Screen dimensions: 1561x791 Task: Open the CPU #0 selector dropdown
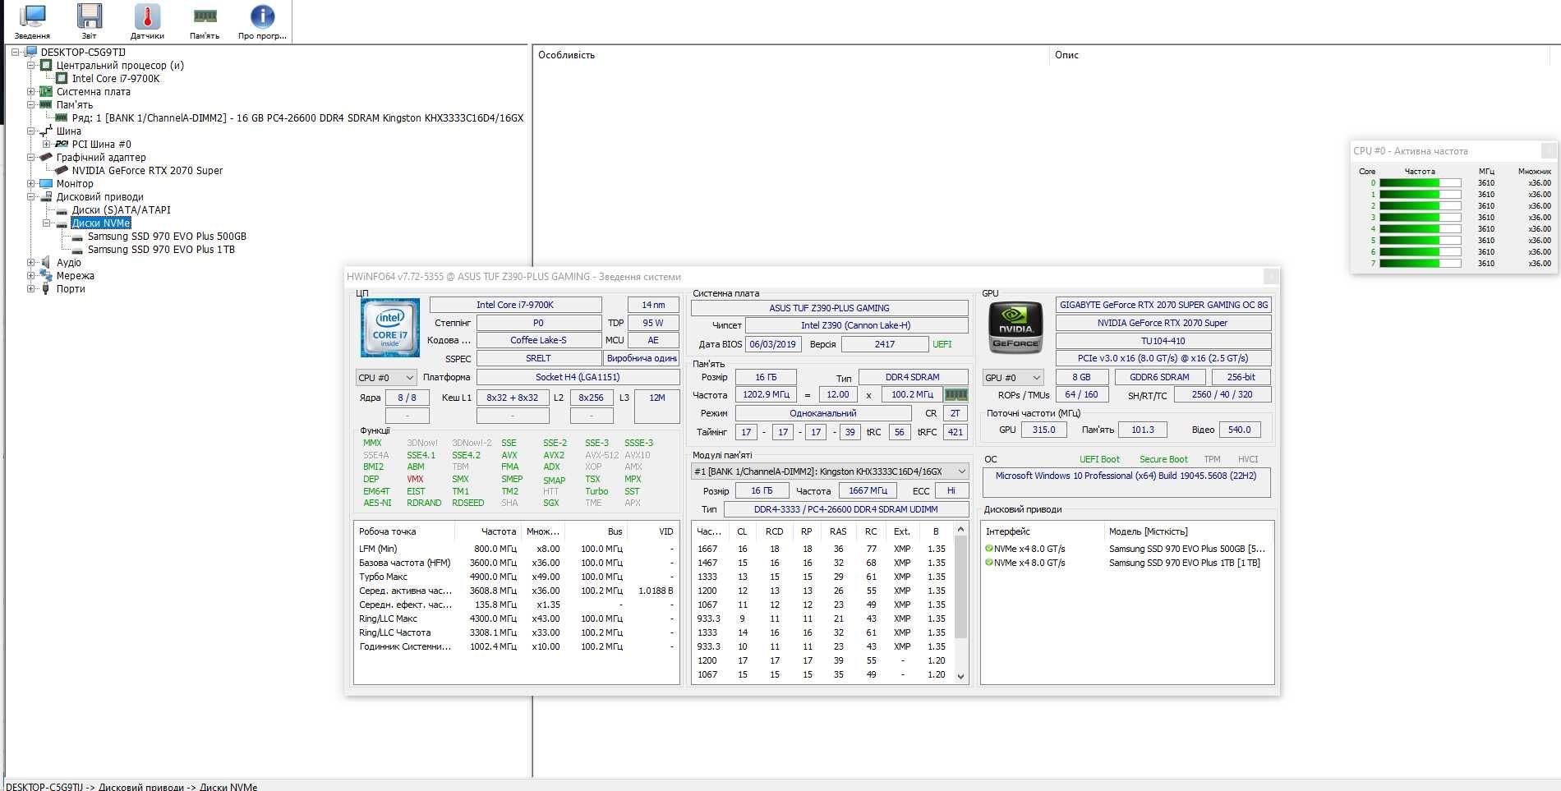(386, 378)
